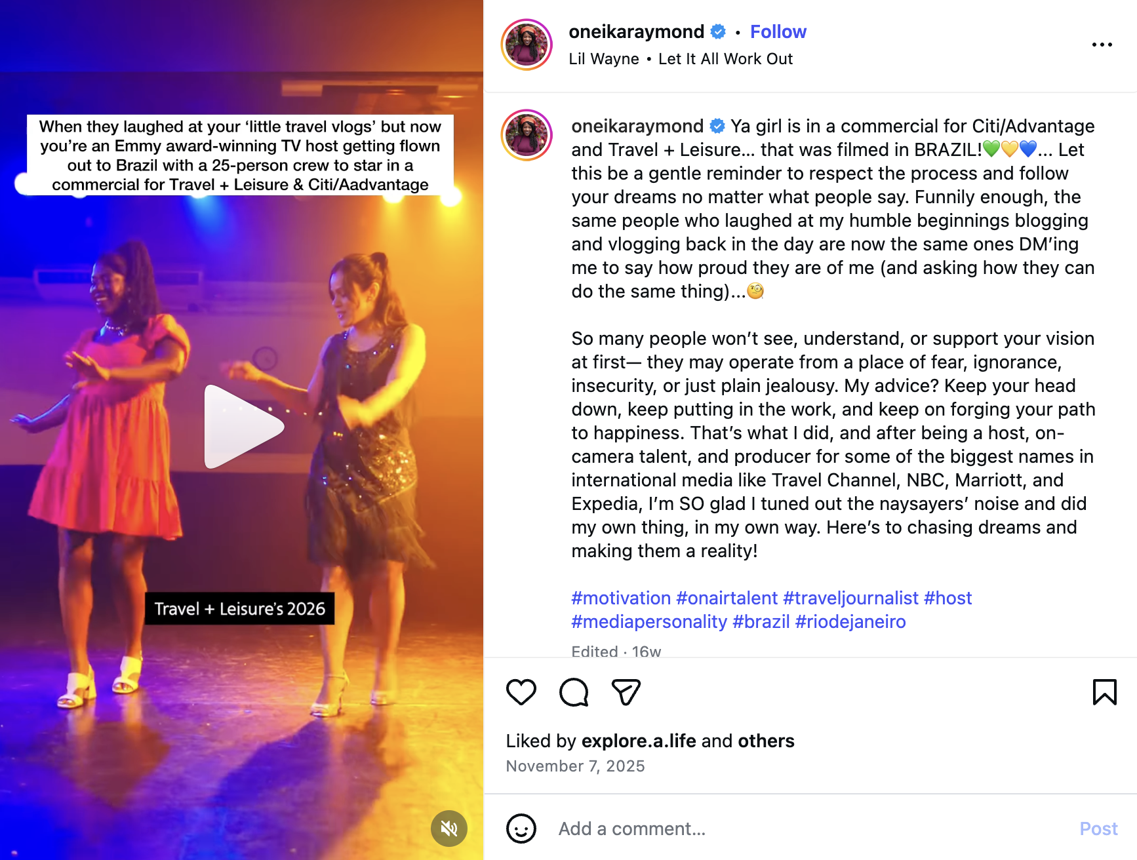This screenshot has width=1137, height=860.
Task: Unmute the video with the speaker icon
Action: pos(449,829)
